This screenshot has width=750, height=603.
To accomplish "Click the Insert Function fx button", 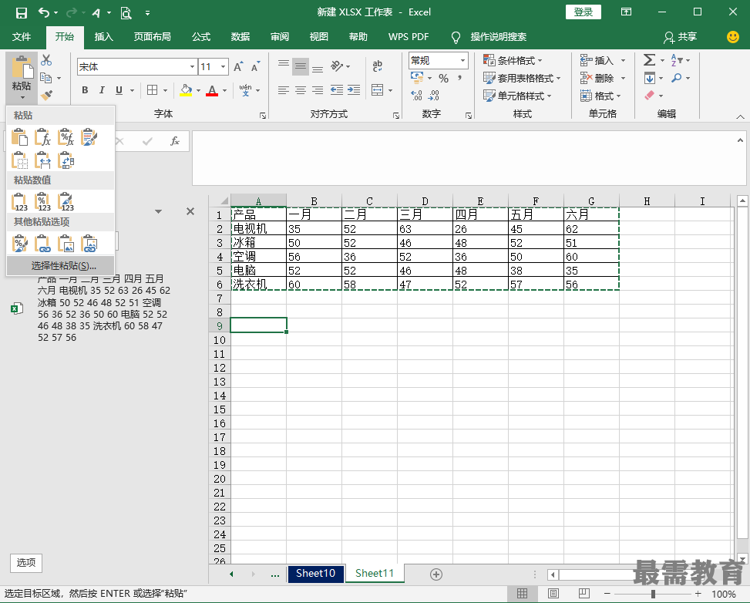I will pos(175,141).
